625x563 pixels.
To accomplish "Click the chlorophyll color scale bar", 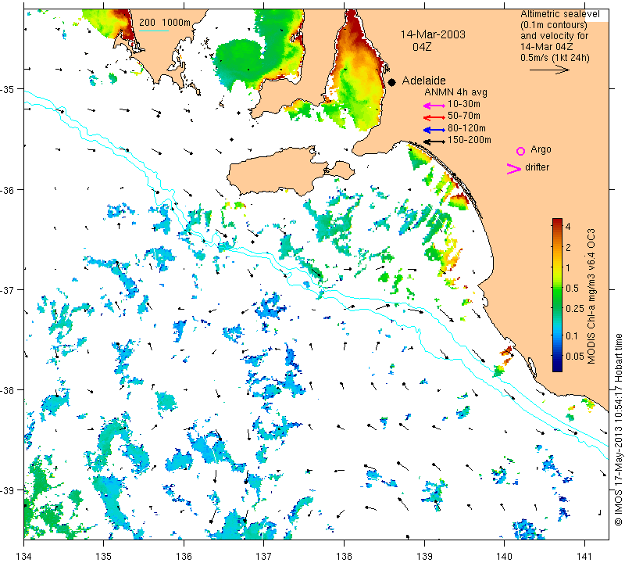I will 557,295.
